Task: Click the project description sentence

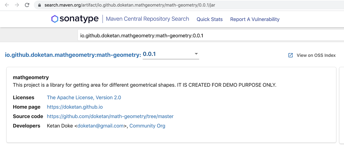Action: click(144, 85)
